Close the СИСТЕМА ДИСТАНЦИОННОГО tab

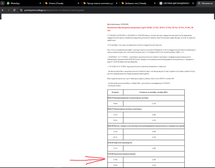(193, 3)
